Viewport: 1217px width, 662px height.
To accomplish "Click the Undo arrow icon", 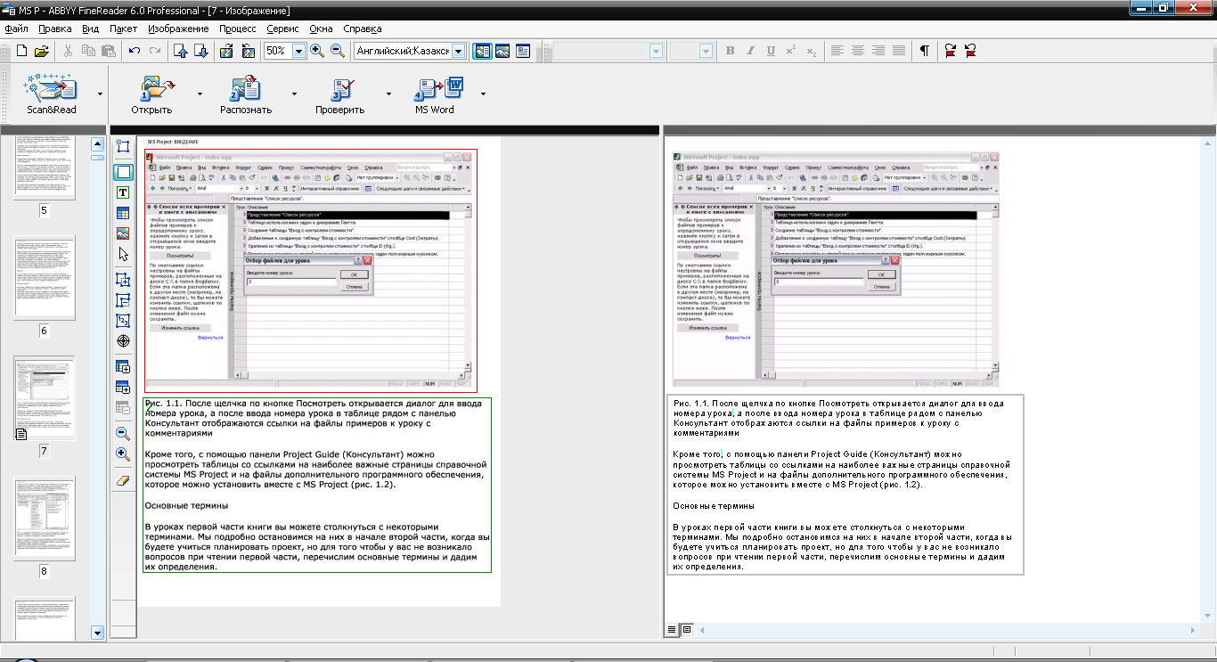I will pos(135,51).
